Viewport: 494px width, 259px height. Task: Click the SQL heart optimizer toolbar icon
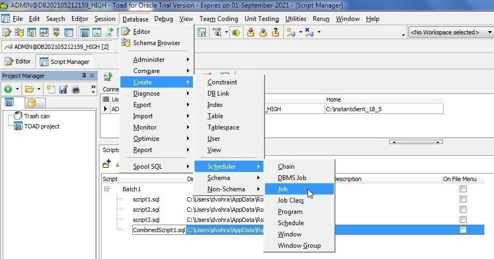[x=56, y=32]
